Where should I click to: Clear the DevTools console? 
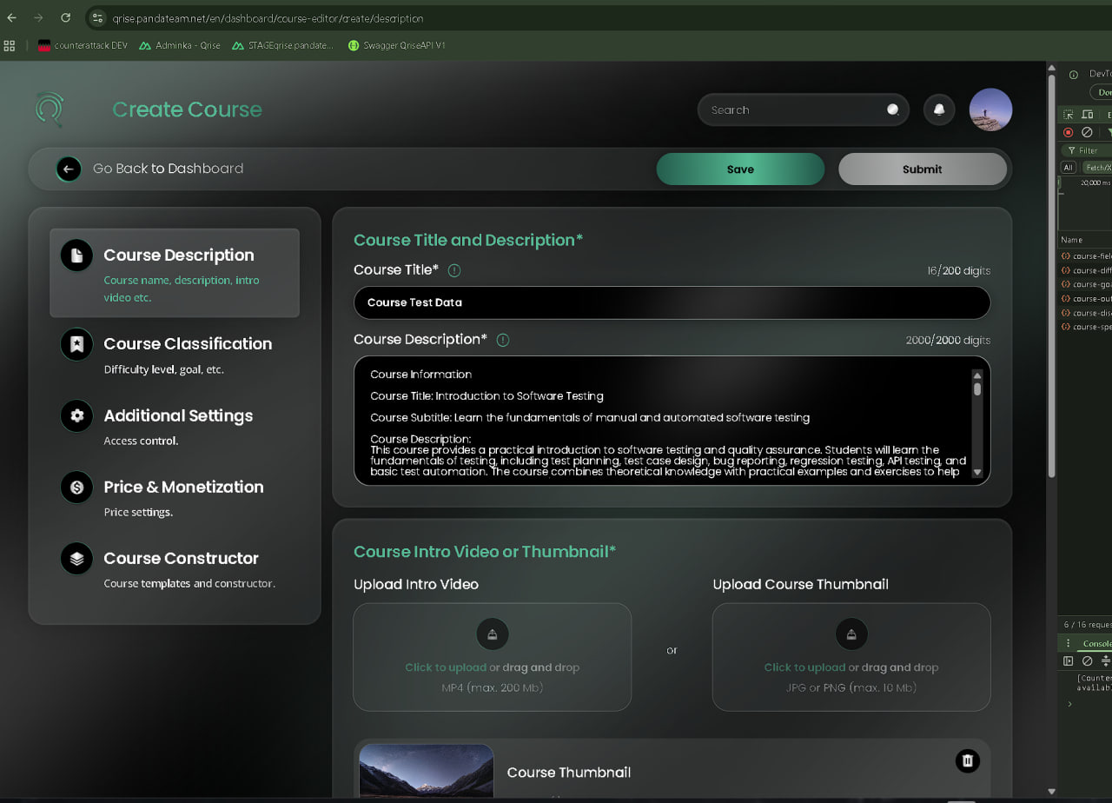tap(1087, 661)
